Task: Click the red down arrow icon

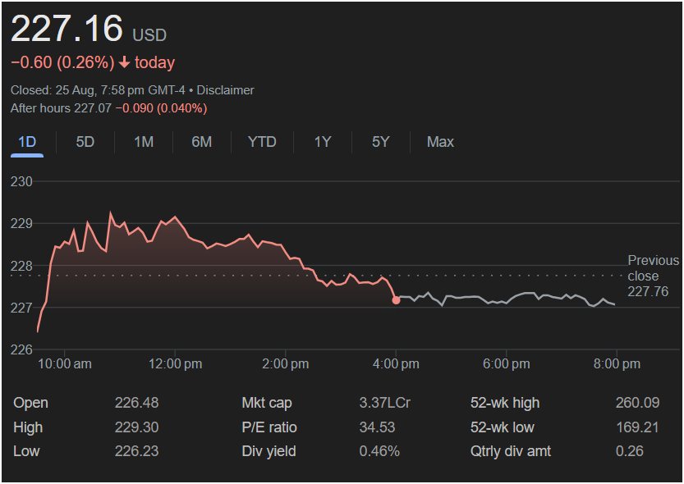Action: pos(124,63)
